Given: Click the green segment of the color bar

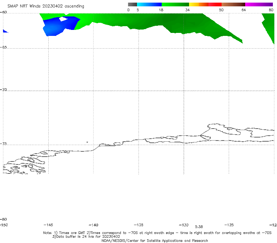Looking at the screenshot, I should [x=175, y=4].
